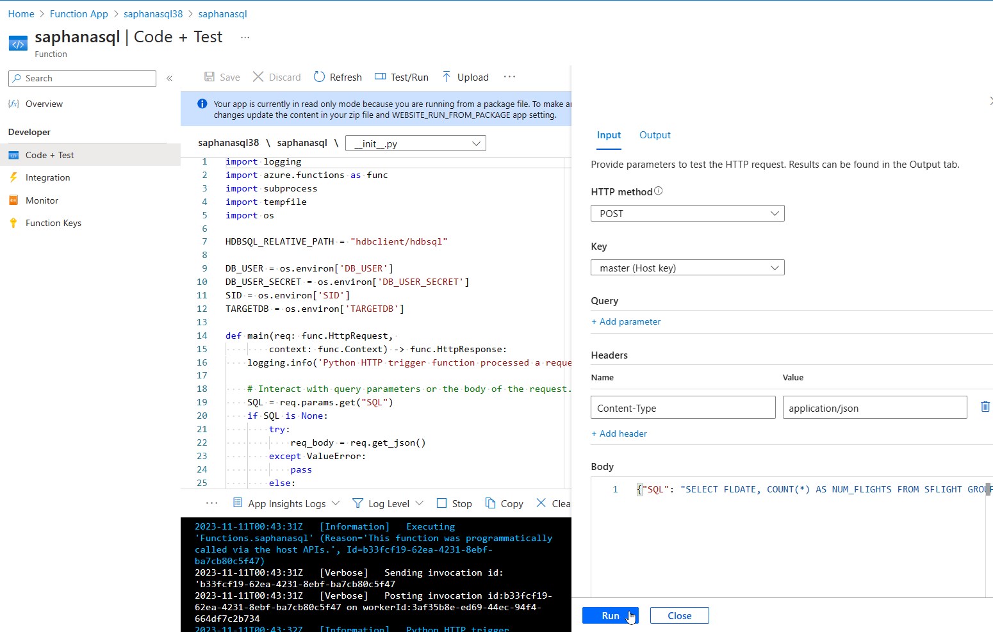This screenshot has width=993, height=632.
Task: Copy the log output
Action: click(x=504, y=503)
